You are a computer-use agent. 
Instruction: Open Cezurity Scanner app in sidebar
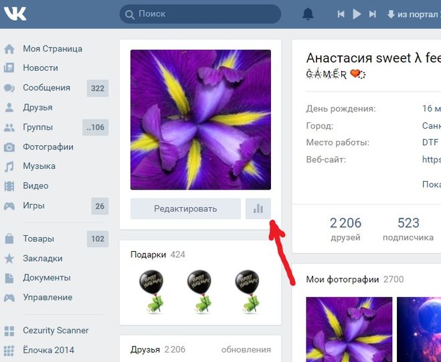point(56,331)
